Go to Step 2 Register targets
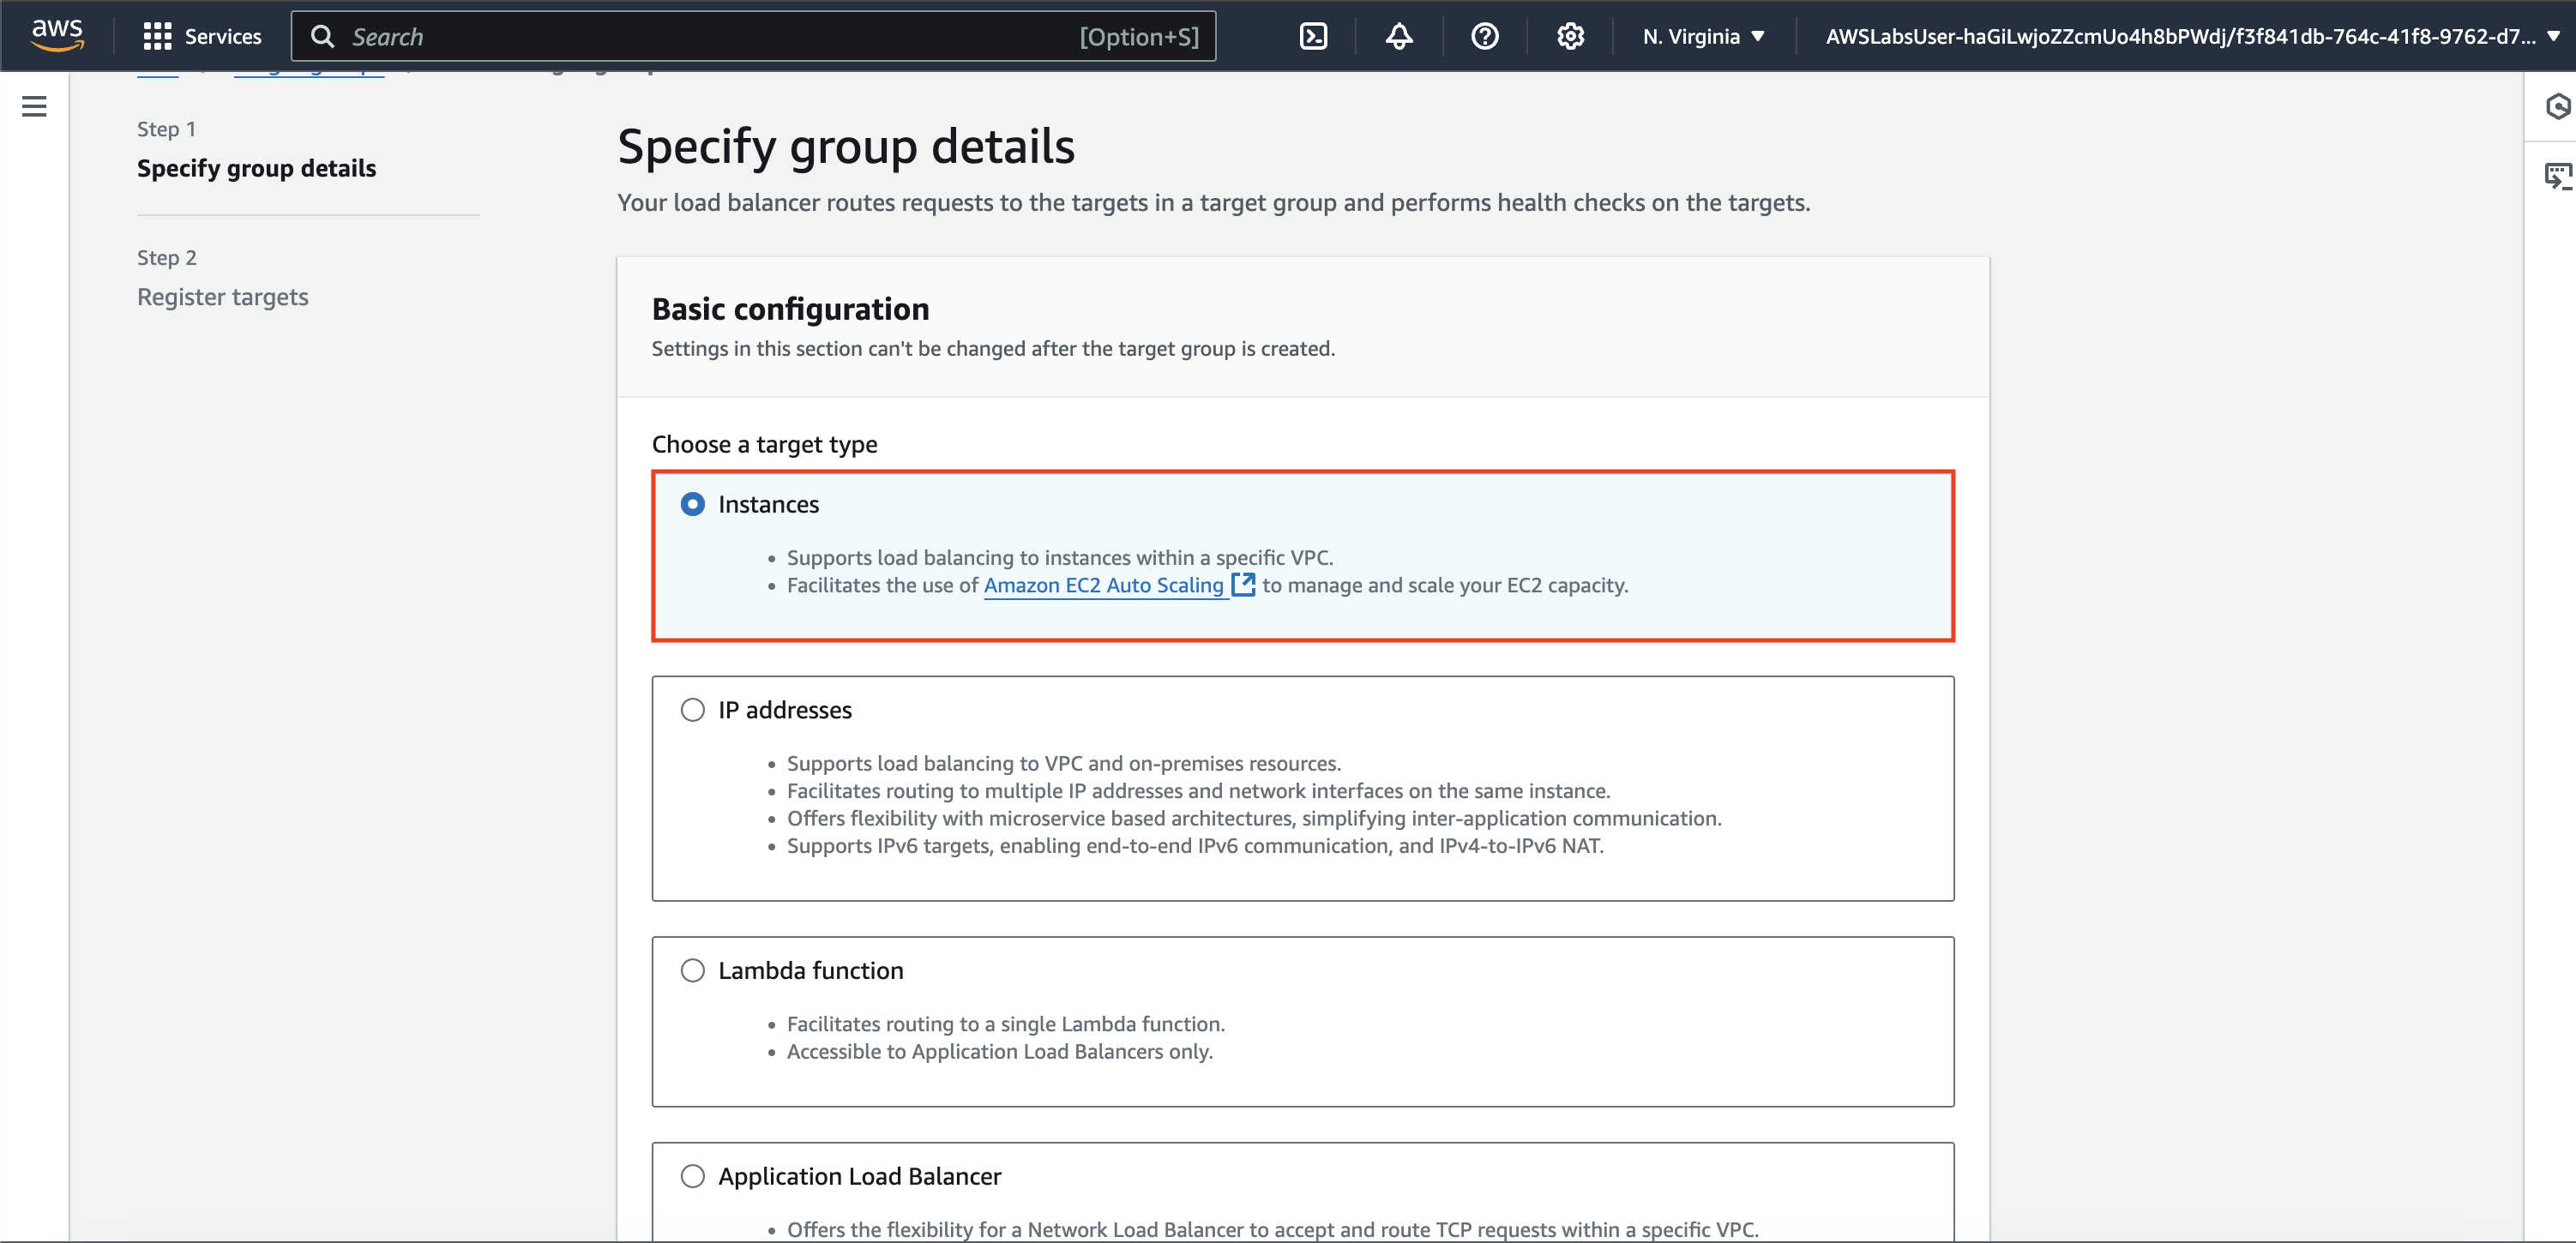 tap(222, 297)
